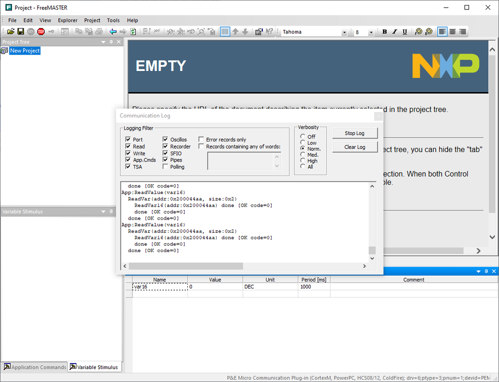Image resolution: width=499 pixels, height=382 pixels.
Task: Apply bold formatting
Action: [x=385, y=31]
